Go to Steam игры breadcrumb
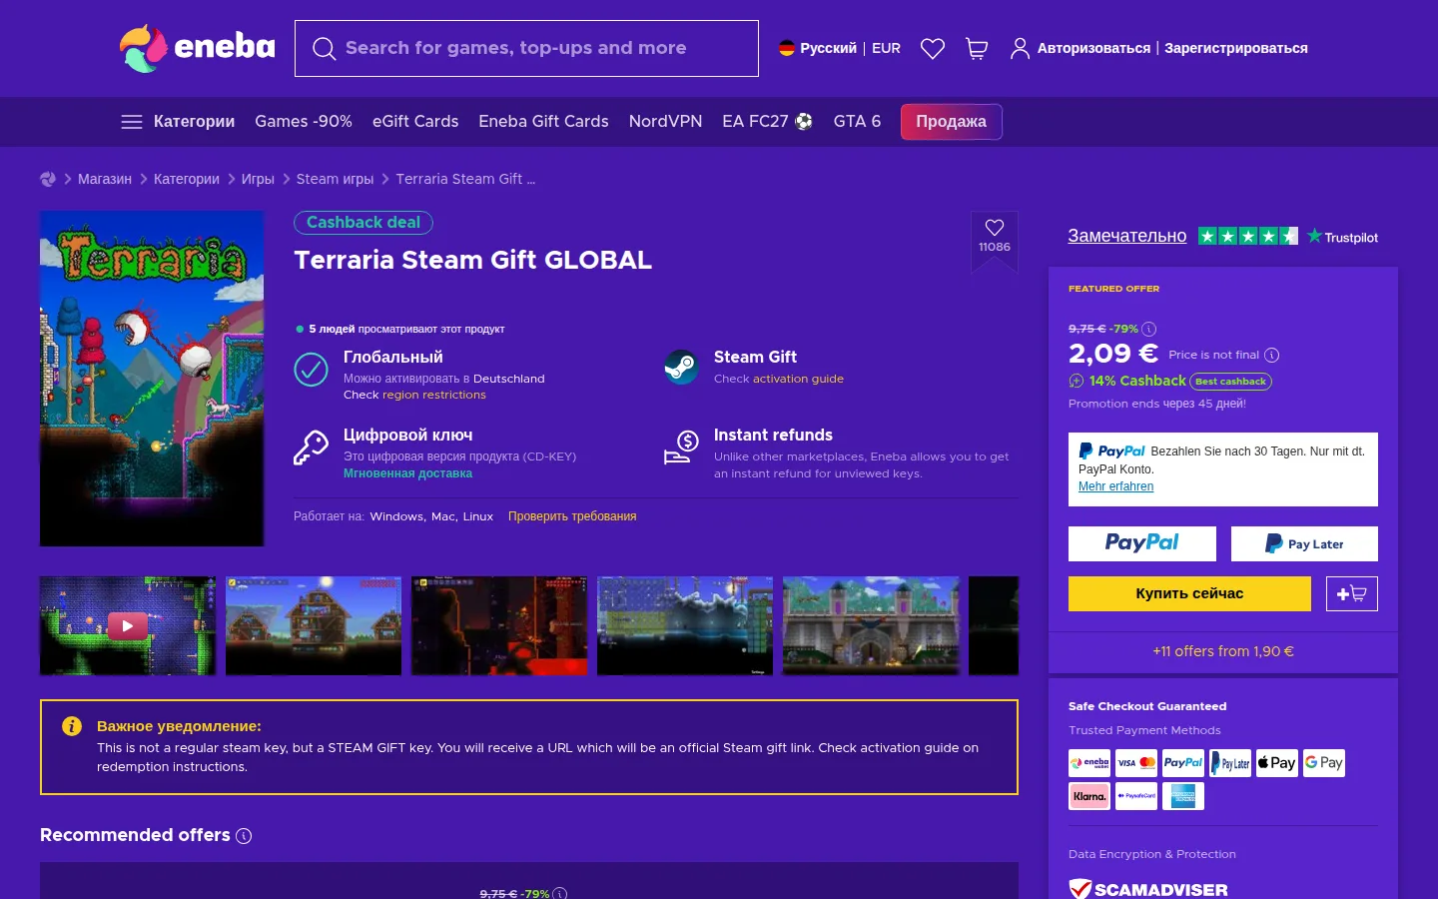This screenshot has height=899, width=1438. [335, 179]
